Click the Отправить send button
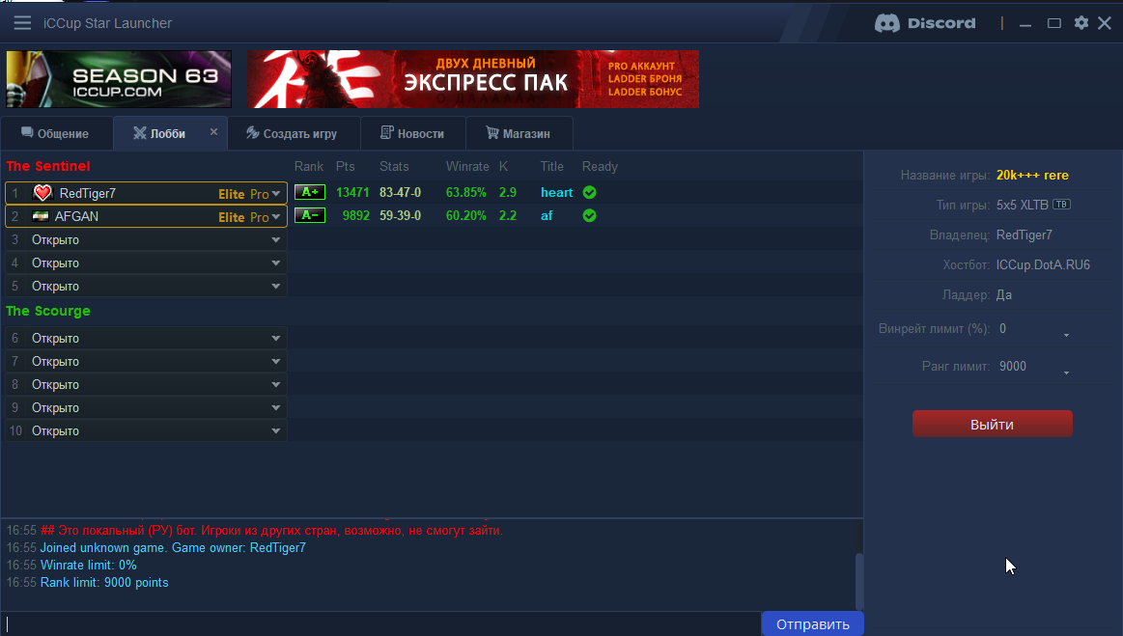Image resolution: width=1123 pixels, height=636 pixels. [812, 623]
